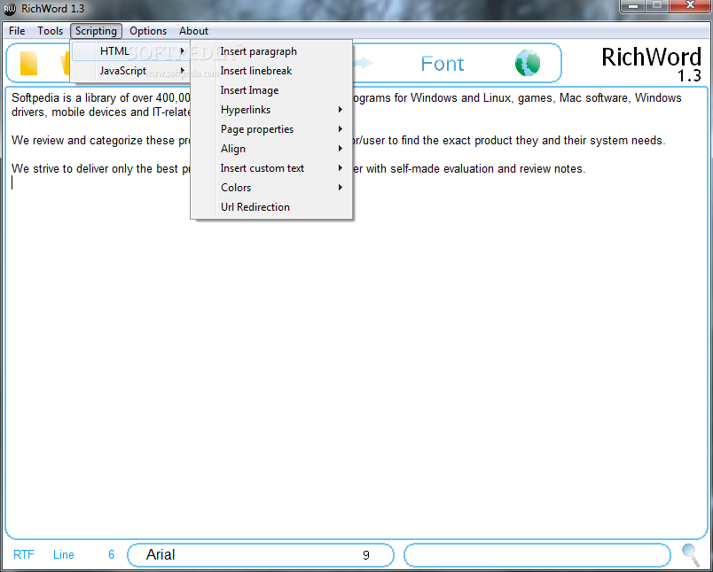The height and width of the screenshot is (572, 713).
Task: Choose Insert linebreak from HTML menu
Action: tap(271, 71)
